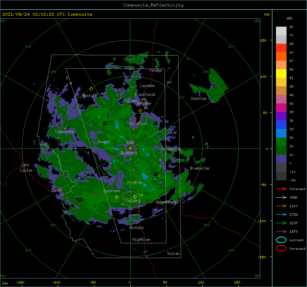
Task: Click the white plus marker east of ThreeHills
Action: (x=193, y=137)
